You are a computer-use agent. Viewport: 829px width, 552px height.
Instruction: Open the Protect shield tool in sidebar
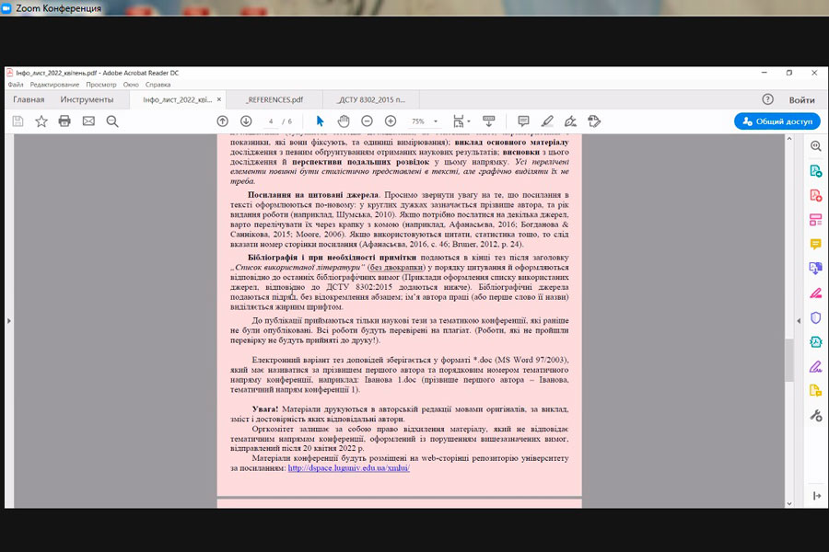(815, 317)
